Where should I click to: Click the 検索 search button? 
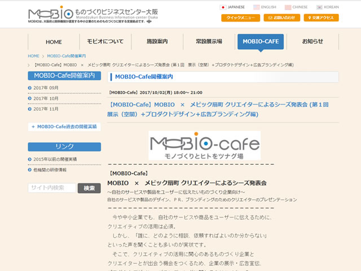(x=89, y=188)
